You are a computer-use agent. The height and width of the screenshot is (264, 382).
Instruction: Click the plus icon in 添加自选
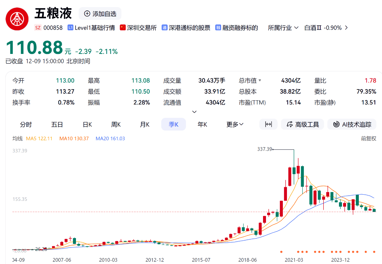pyautogui.click(x=87, y=14)
